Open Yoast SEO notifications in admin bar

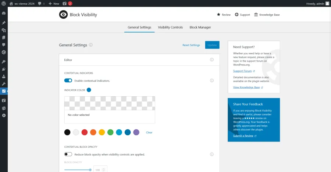pos(67,4)
